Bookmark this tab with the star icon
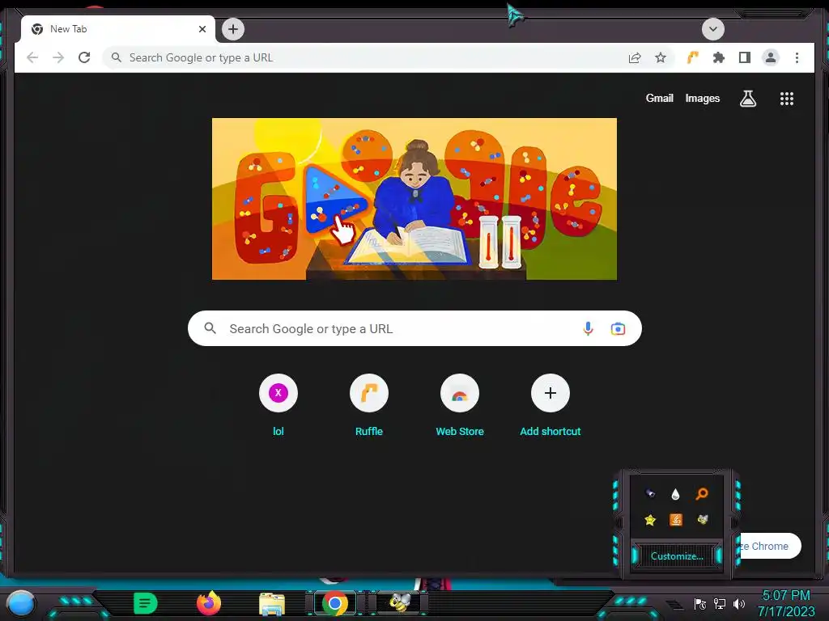Viewport: 829px width, 621px height. point(661,57)
